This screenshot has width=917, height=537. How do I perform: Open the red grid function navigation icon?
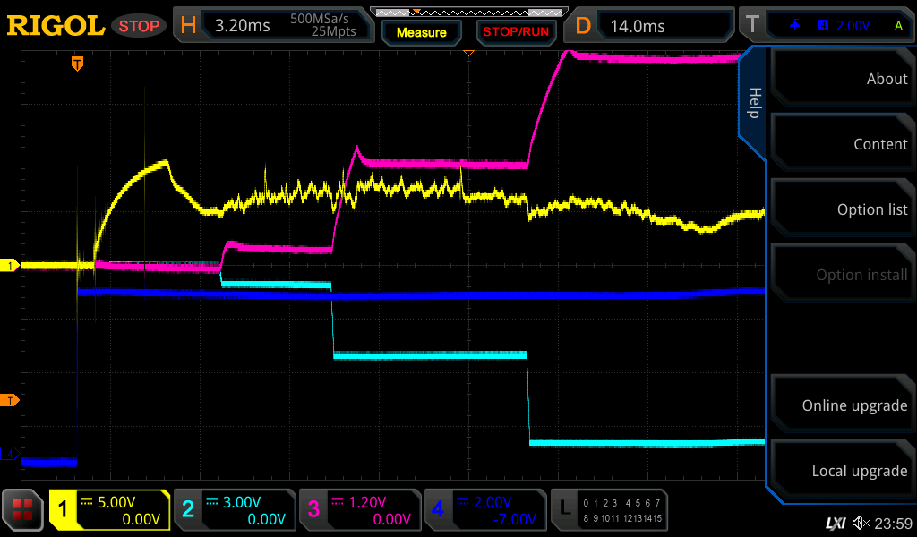23,509
